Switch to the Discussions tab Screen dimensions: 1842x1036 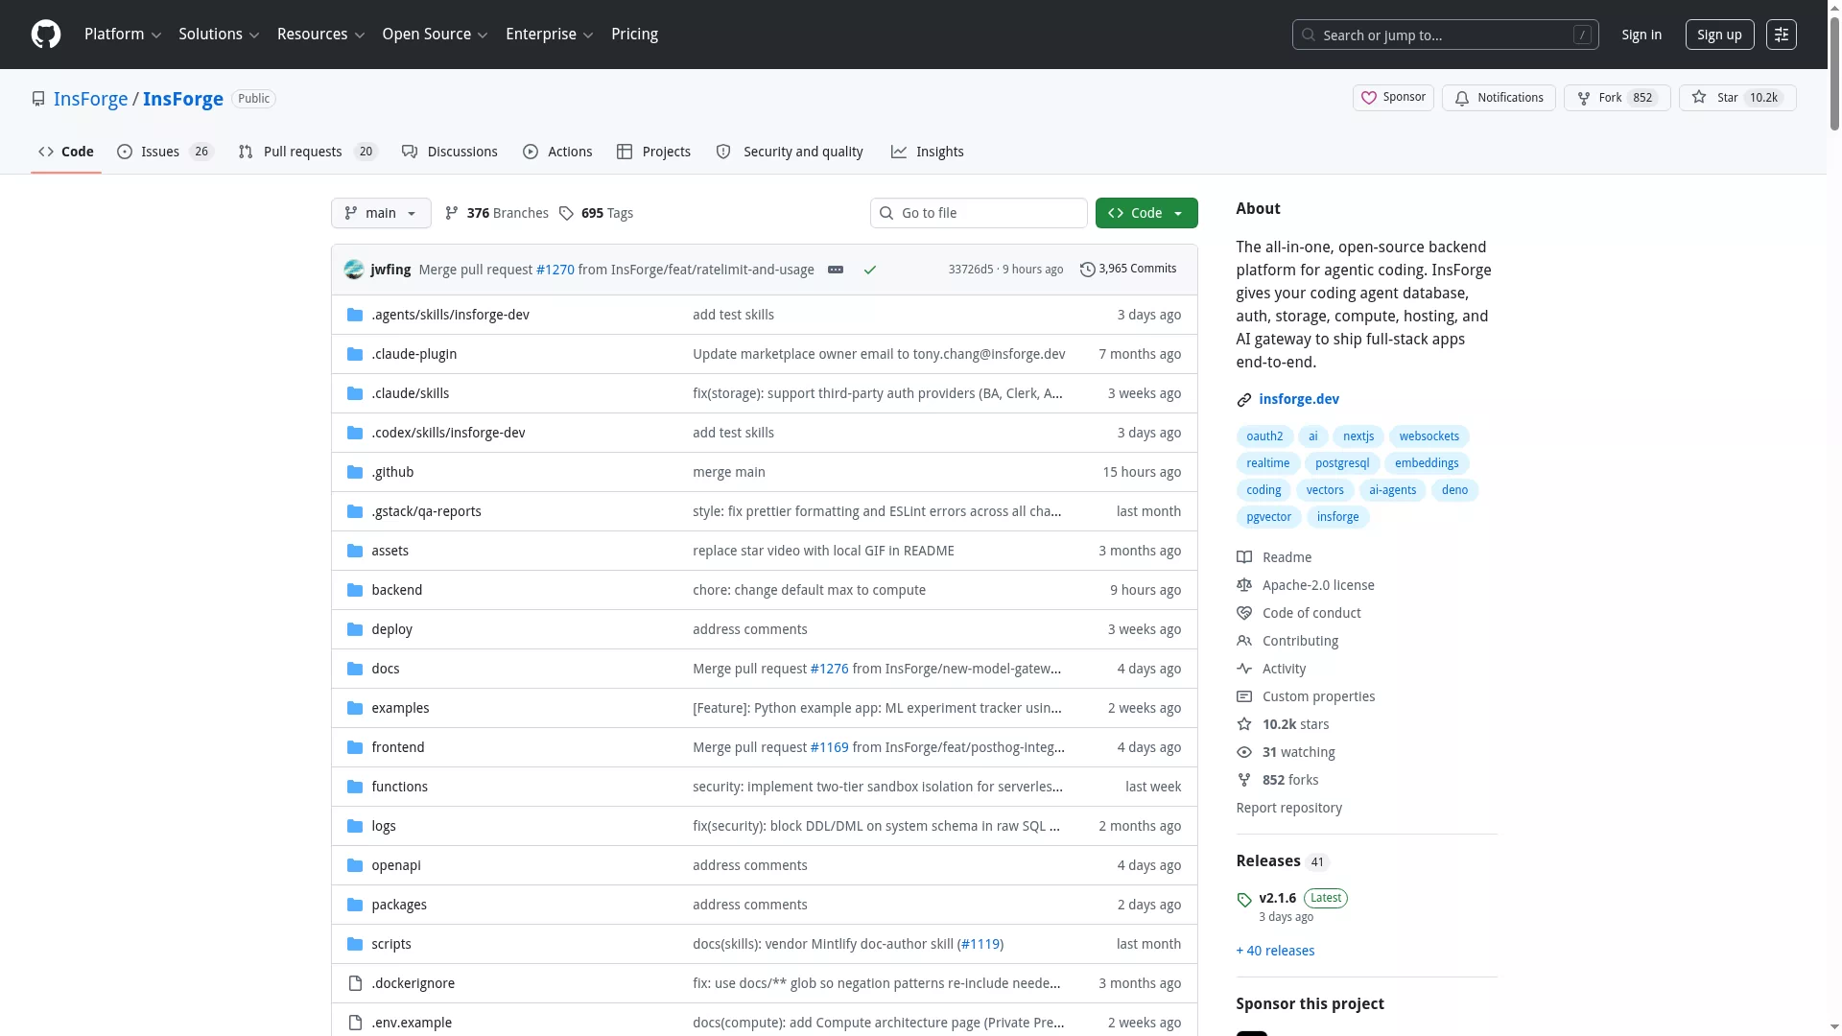[x=449, y=152]
